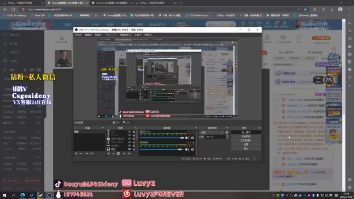
Task: Go back in the Edge browser
Action: 5,9
